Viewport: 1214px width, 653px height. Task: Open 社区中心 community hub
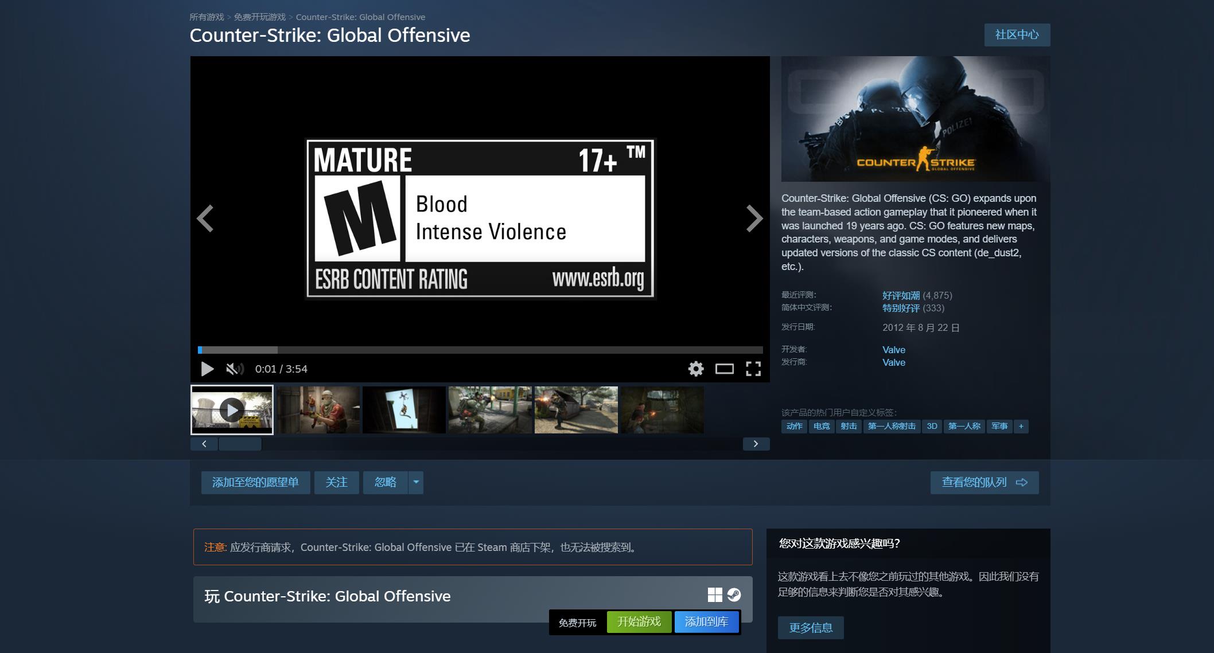pyautogui.click(x=1017, y=35)
